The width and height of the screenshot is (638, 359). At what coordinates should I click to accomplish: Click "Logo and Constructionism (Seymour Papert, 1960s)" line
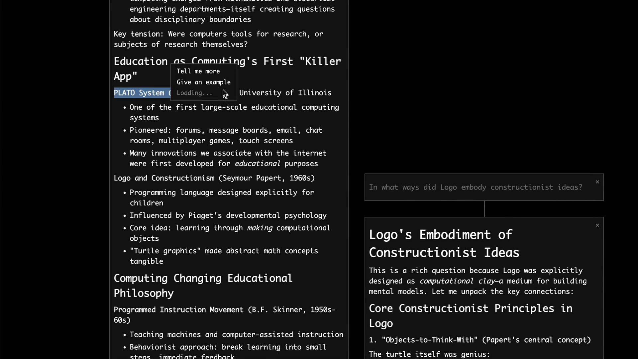point(214,178)
